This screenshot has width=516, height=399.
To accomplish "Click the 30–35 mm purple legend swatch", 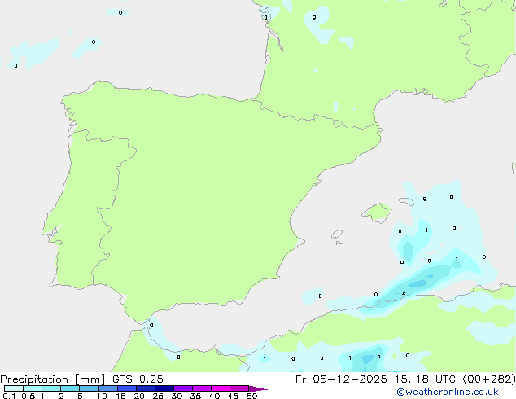I will click(x=183, y=388).
